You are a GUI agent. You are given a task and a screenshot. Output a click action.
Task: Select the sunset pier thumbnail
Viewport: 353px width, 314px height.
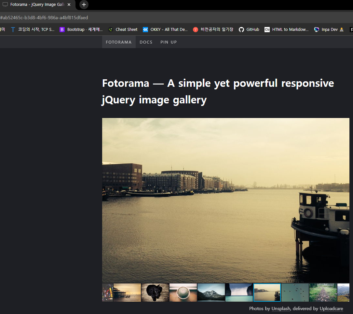[x=127, y=293]
